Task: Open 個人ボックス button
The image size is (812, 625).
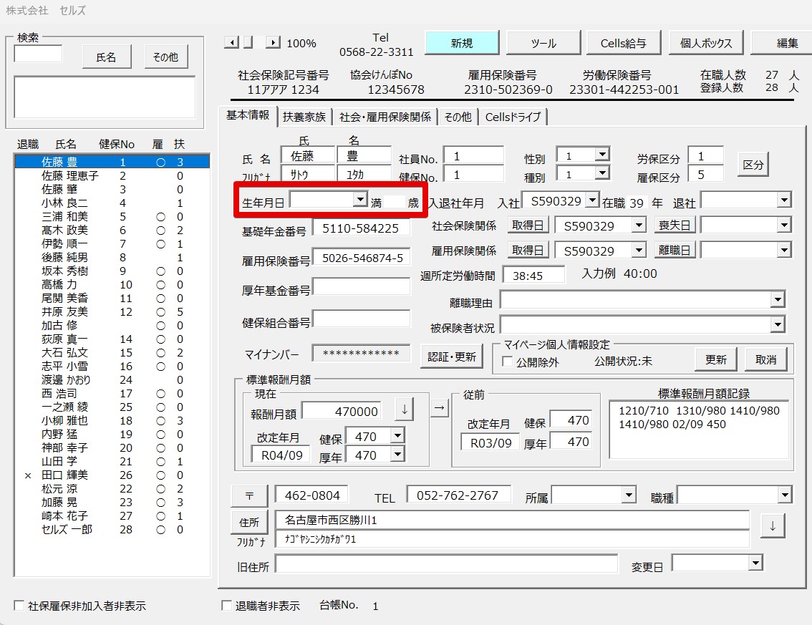Action: [x=706, y=43]
